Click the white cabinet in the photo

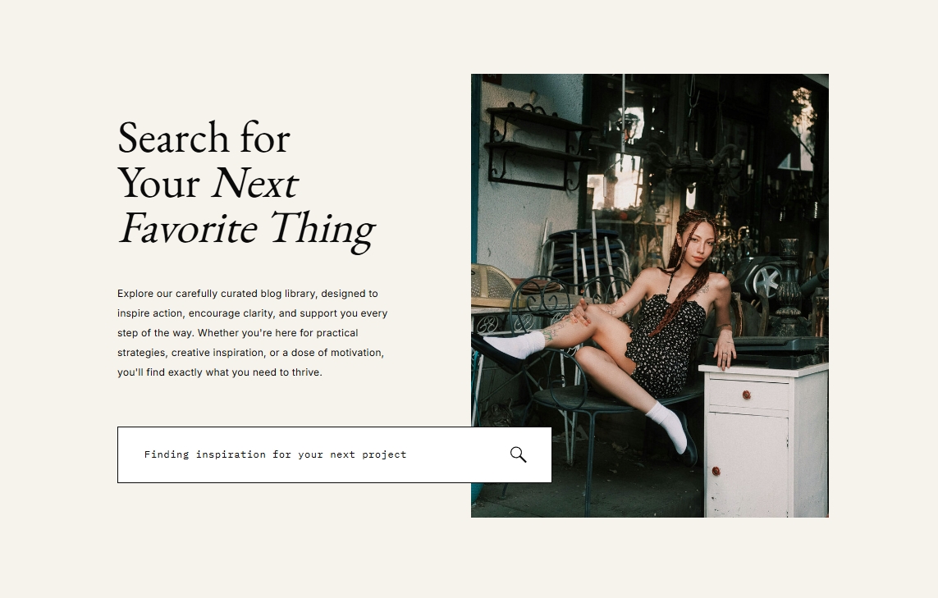[764, 440]
